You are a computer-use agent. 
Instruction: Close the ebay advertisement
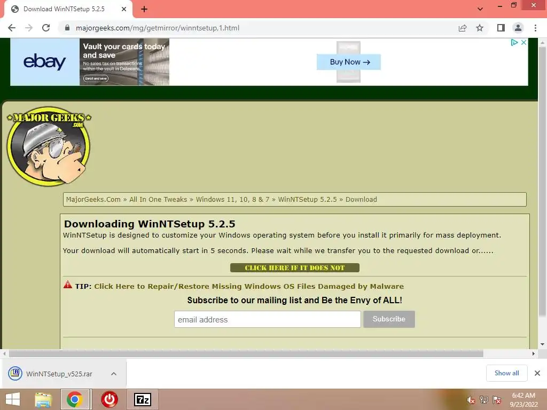coord(523,43)
